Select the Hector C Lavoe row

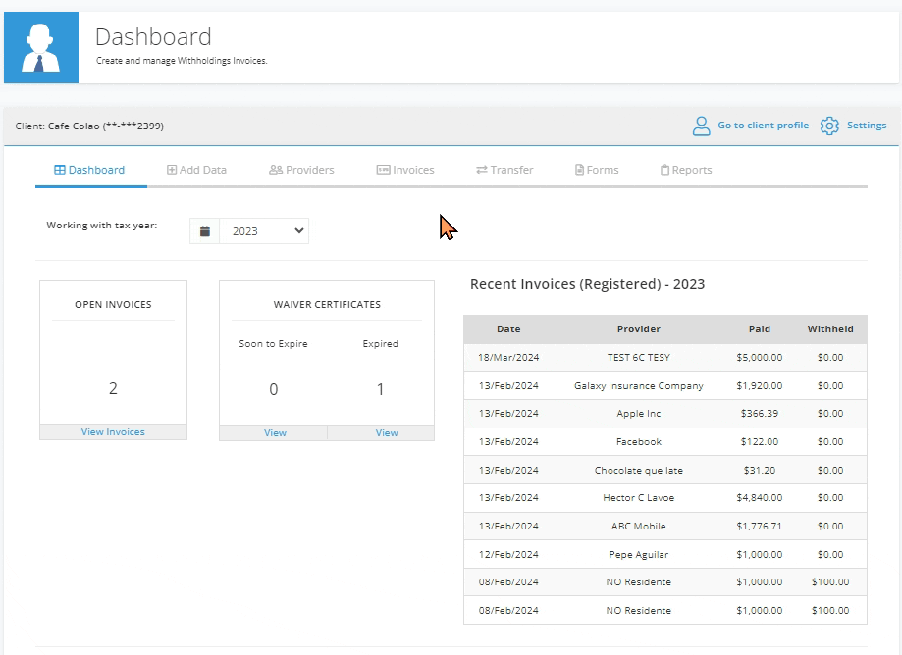click(665, 498)
